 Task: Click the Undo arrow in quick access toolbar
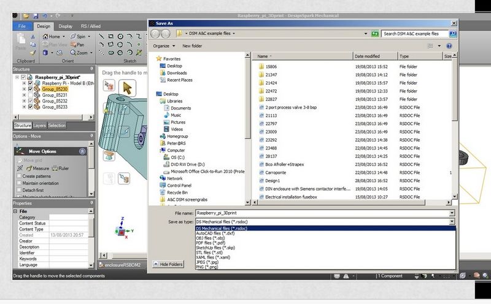coord(45,16)
